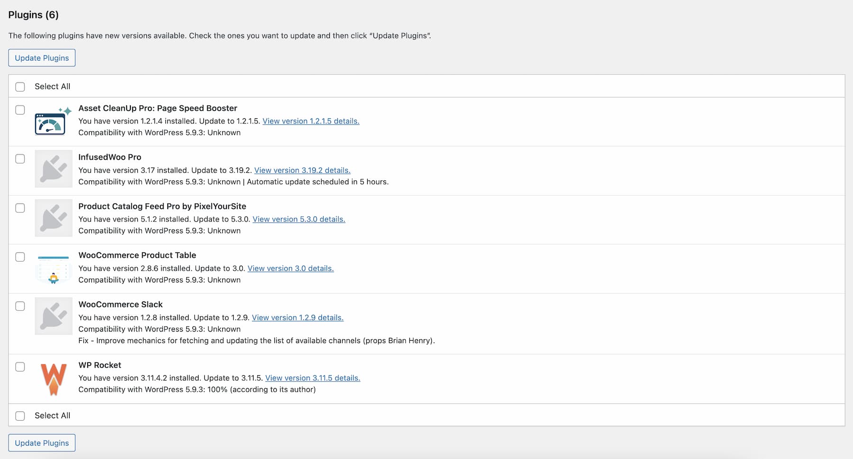Tick the Asset CleanUp Pro checkbox
The height and width of the screenshot is (459, 853).
coord(20,110)
